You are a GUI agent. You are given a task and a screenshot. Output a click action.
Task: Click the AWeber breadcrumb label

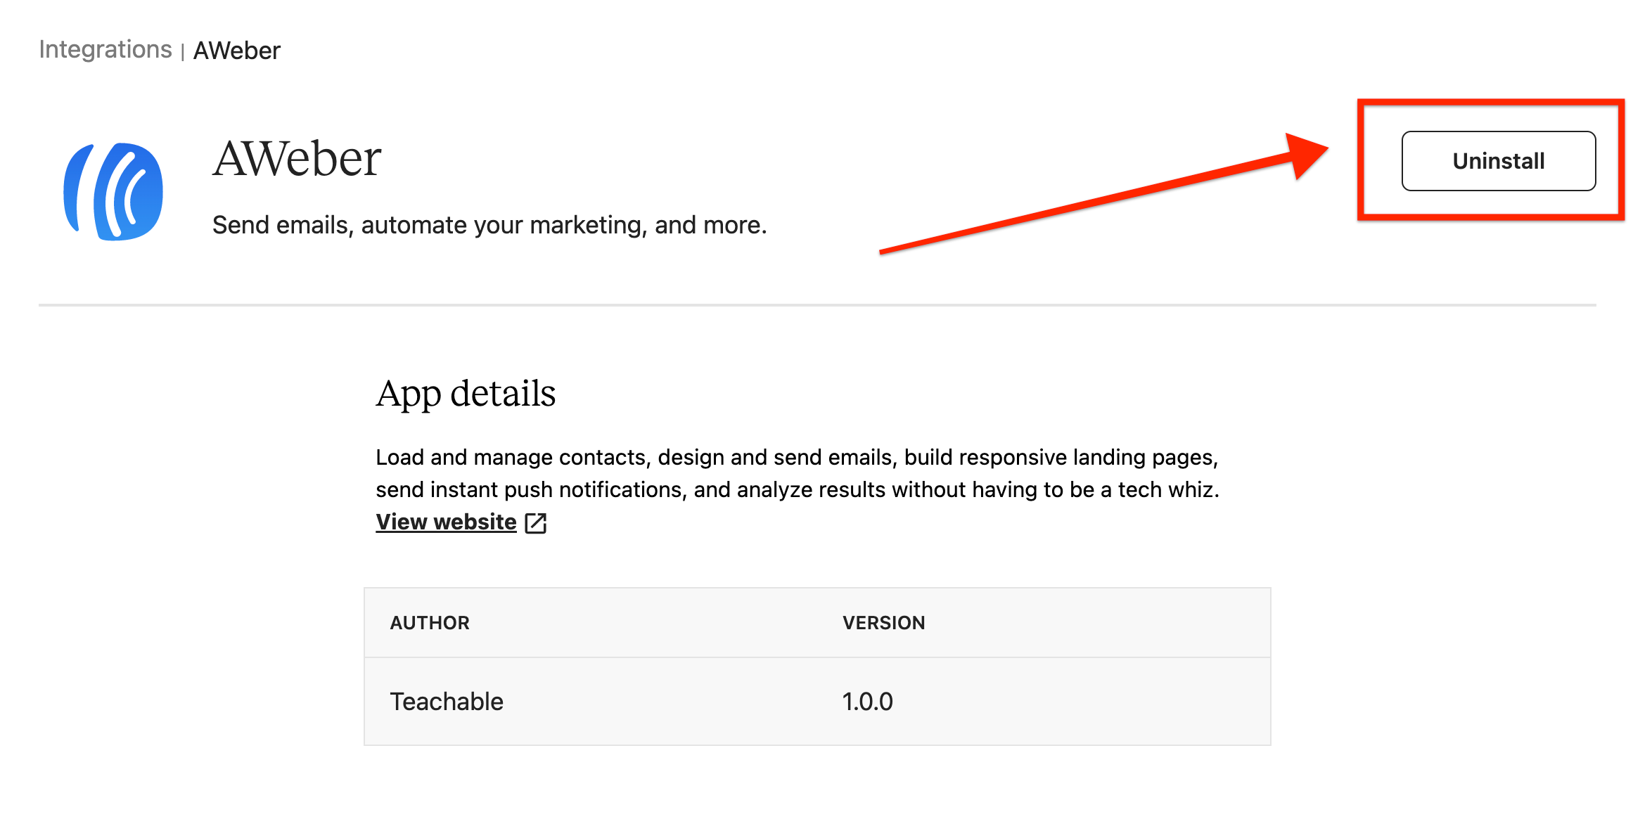point(237,51)
